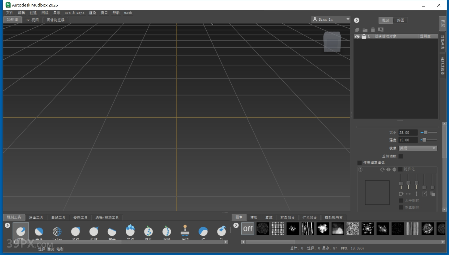Switch view to UV 视图

click(x=32, y=20)
